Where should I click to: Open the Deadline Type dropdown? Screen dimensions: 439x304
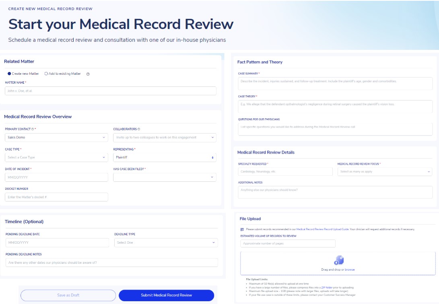pyautogui.click(x=166, y=242)
